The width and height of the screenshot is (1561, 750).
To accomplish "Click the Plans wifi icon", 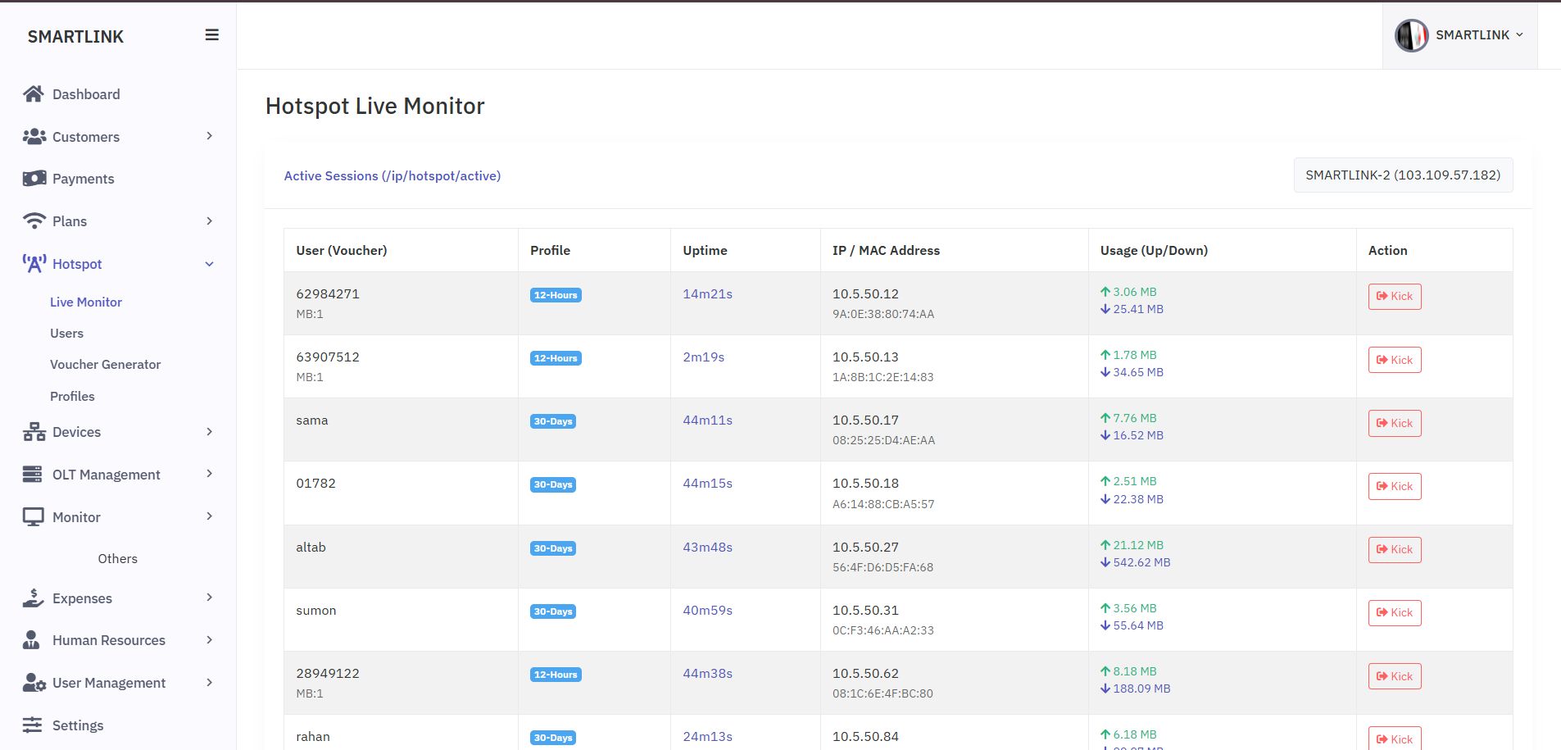I will click(x=34, y=221).
